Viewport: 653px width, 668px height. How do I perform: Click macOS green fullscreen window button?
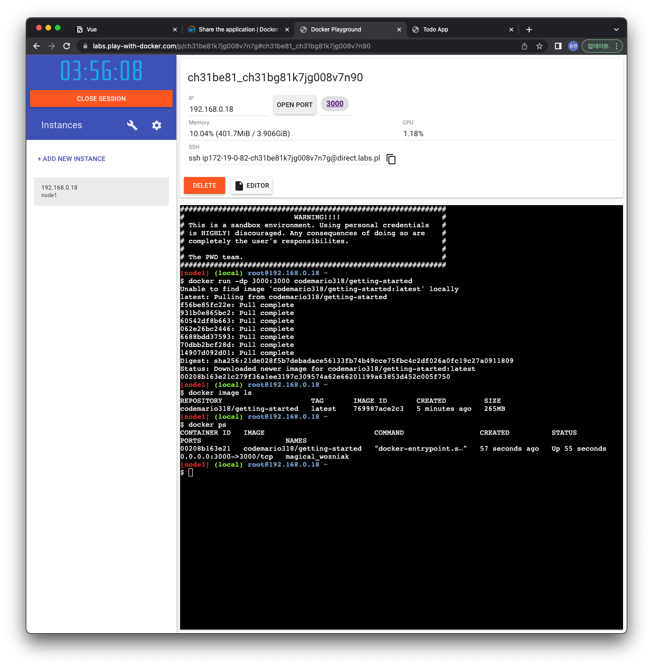pos(58,28)
